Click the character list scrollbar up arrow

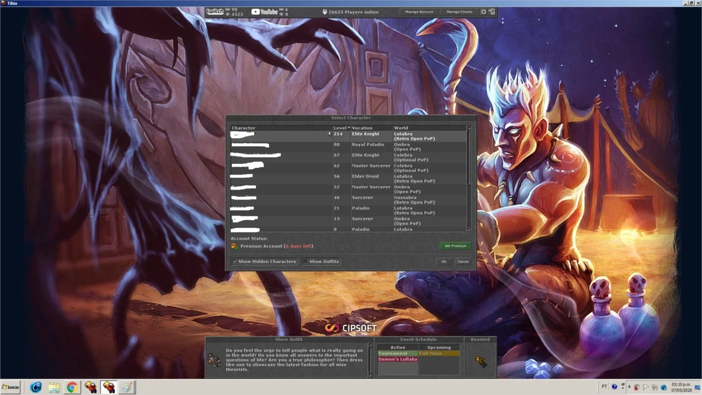pos(469,128)
